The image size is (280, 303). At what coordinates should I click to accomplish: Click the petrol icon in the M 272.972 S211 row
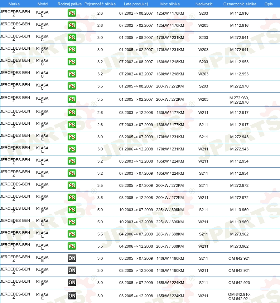point(72,185)
